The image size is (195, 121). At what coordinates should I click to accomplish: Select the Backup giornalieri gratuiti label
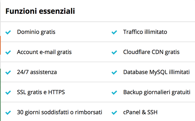pyautogui.click(x=157, y=92)
